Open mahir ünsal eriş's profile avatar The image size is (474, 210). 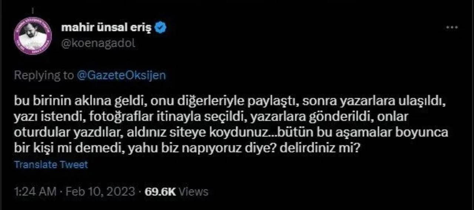coord(32,35)
